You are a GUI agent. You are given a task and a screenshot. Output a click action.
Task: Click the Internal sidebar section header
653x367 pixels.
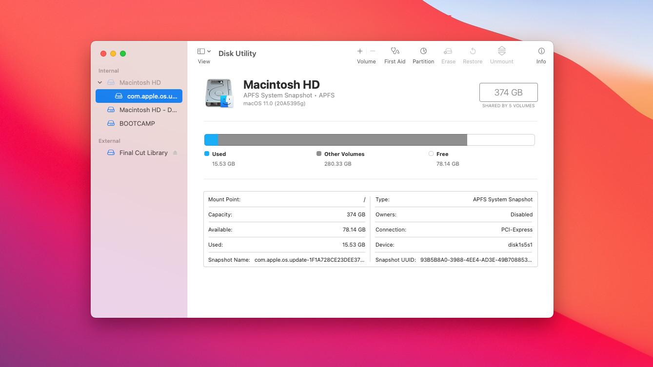pos(109,71)
